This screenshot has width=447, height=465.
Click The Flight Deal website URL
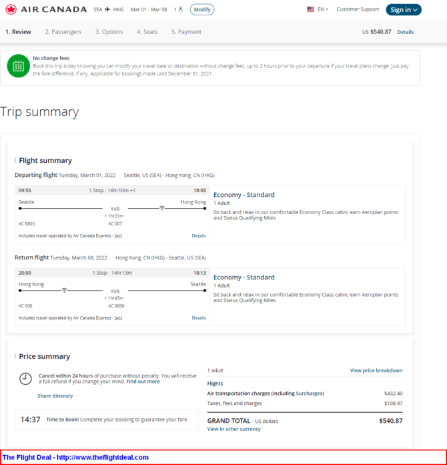(103, 457)
